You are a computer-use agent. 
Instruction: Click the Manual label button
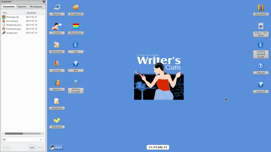261,73
